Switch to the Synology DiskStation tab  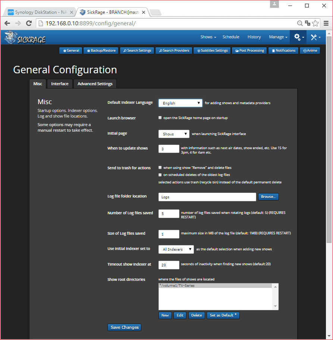tap(40, 12)
